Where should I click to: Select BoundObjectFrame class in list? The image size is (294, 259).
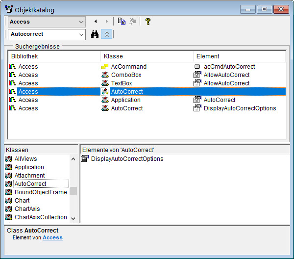40,192
